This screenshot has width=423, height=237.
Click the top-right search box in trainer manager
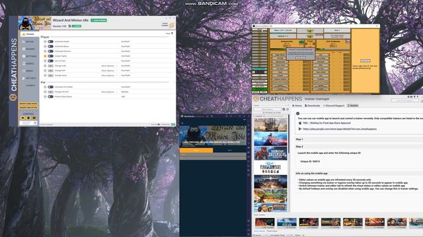pos(404,101)
